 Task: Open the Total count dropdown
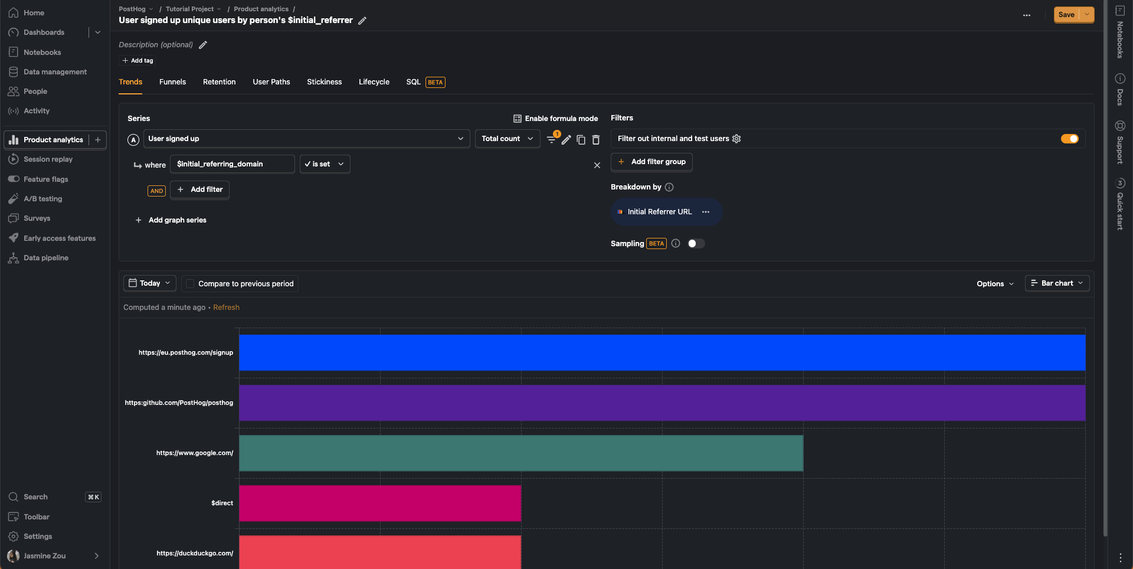point(507,139)
